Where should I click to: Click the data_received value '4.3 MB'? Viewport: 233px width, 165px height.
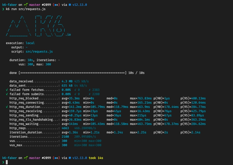[x=67, y=81]
